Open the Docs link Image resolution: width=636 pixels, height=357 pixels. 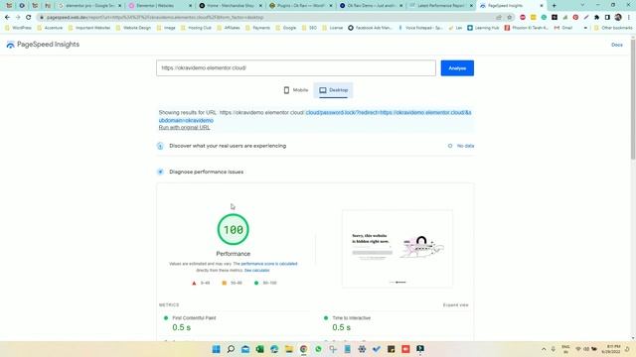point(616,45)
